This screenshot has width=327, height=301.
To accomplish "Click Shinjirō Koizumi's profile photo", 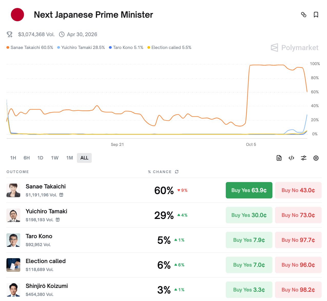I will click(x=13, y=290).
